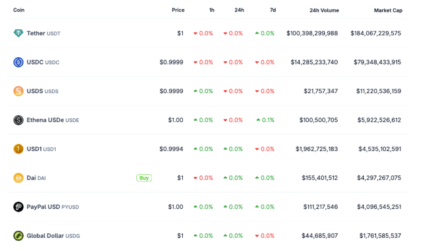The height and width of the screenshot is (251, 447).
Task: Click the USDS orange coin icon
Action: click(x=18, y=91)
